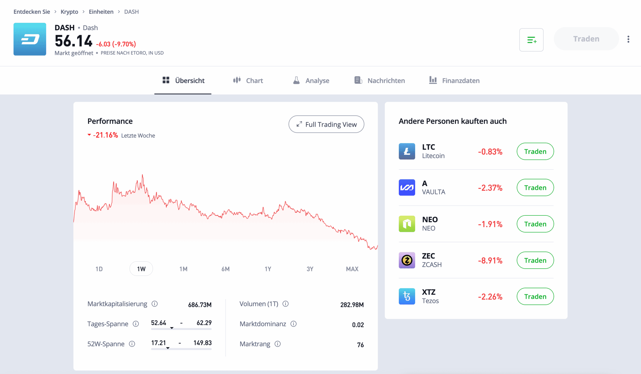Image resolution: width=641 pixels, height=374 pixels.
Task: Show info for Marktdominanz
Action: (x=293, y=324)
